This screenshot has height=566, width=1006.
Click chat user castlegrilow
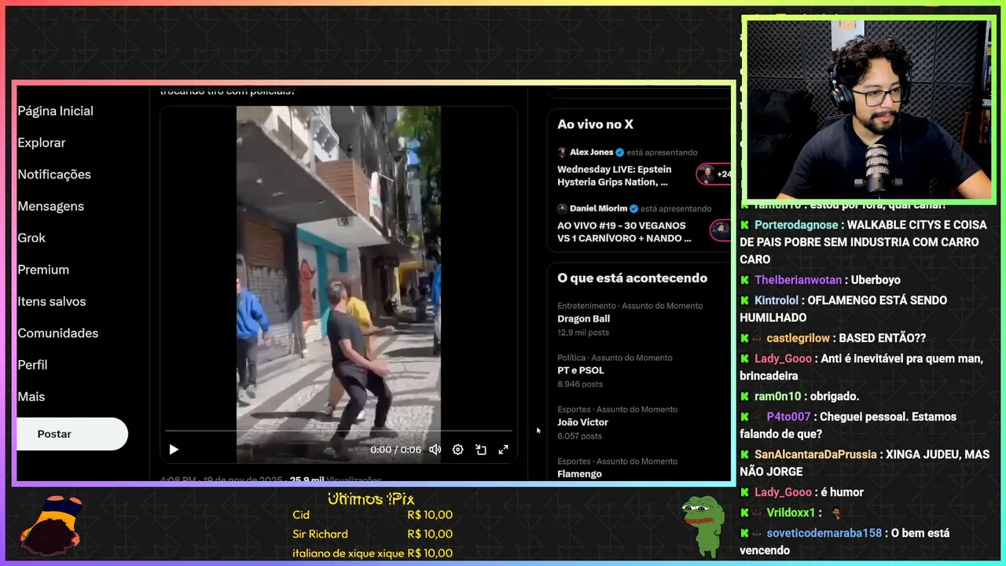[799, 338]
